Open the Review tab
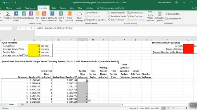 [63, 8]
